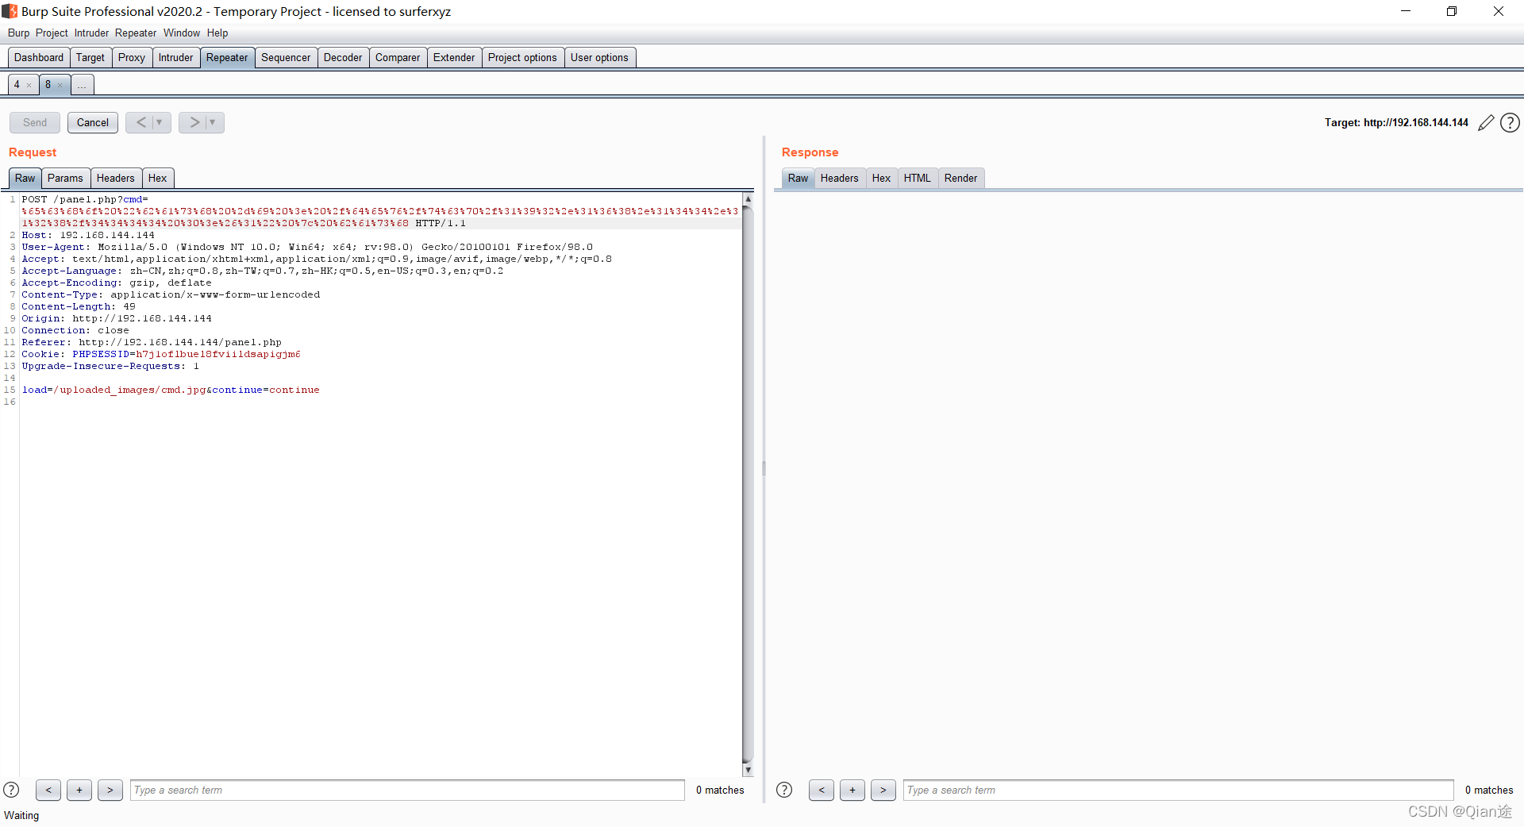This screenshot has width=1524, height=827.
Task: Click the Referer header line
Action: coord(152,342)
